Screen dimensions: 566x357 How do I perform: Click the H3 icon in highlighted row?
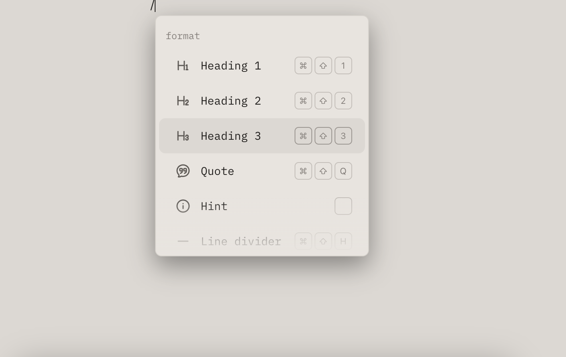point(183,136)
